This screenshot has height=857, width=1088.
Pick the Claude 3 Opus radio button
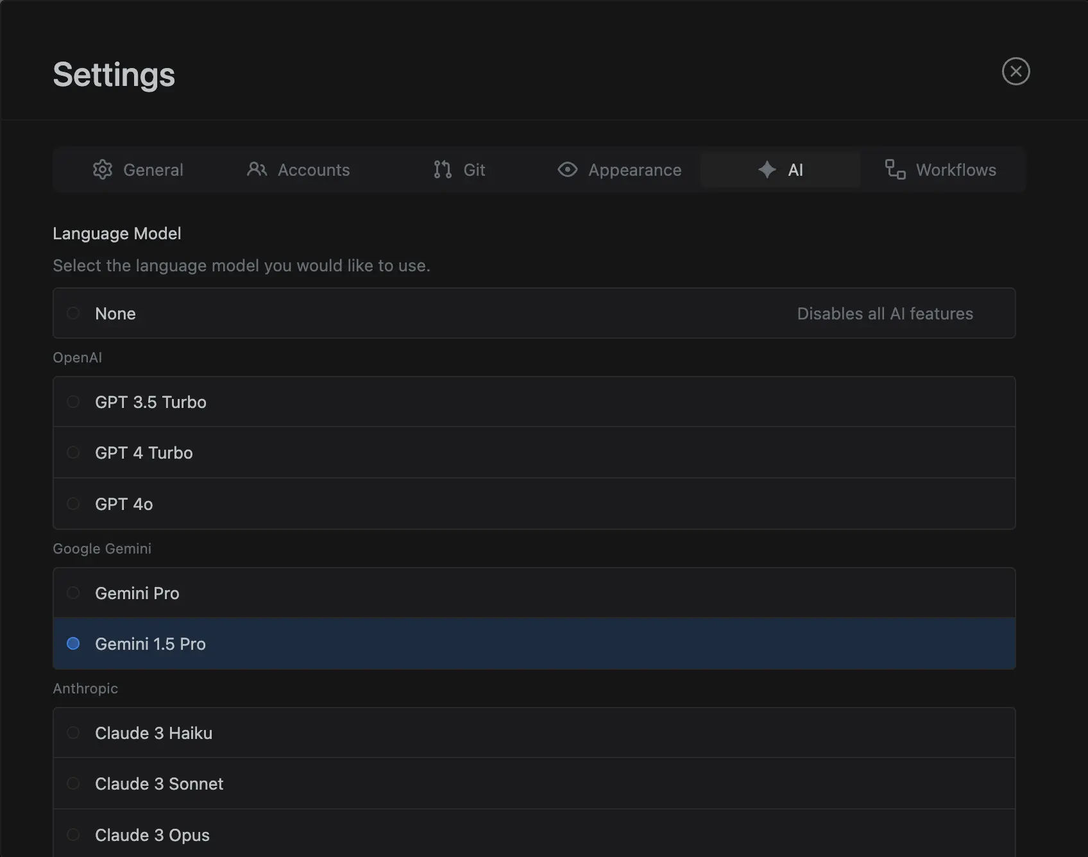[73, 835]
